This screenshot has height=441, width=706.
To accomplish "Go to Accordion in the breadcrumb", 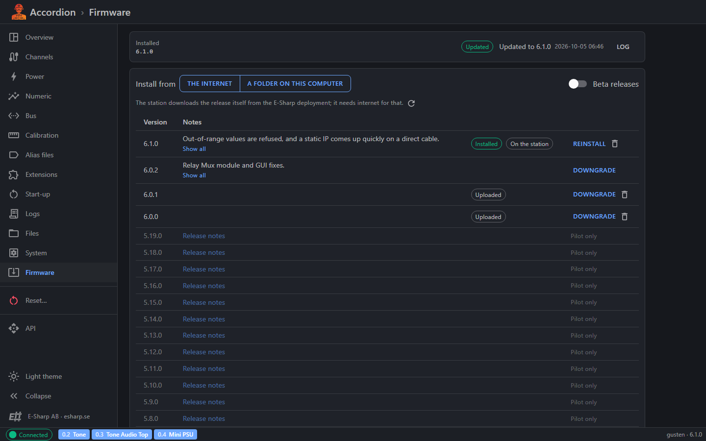I will coord(53,12).
